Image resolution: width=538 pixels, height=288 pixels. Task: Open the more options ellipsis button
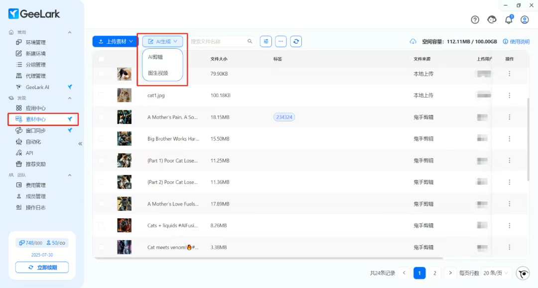click(281, 42)
